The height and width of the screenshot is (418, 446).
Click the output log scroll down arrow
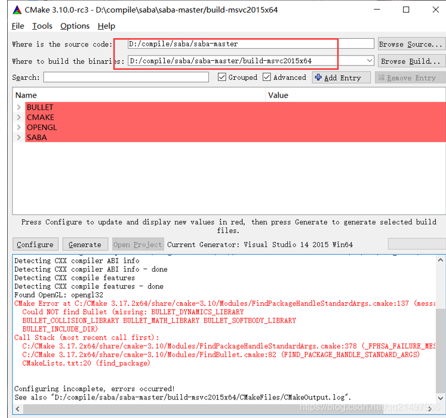440,398
